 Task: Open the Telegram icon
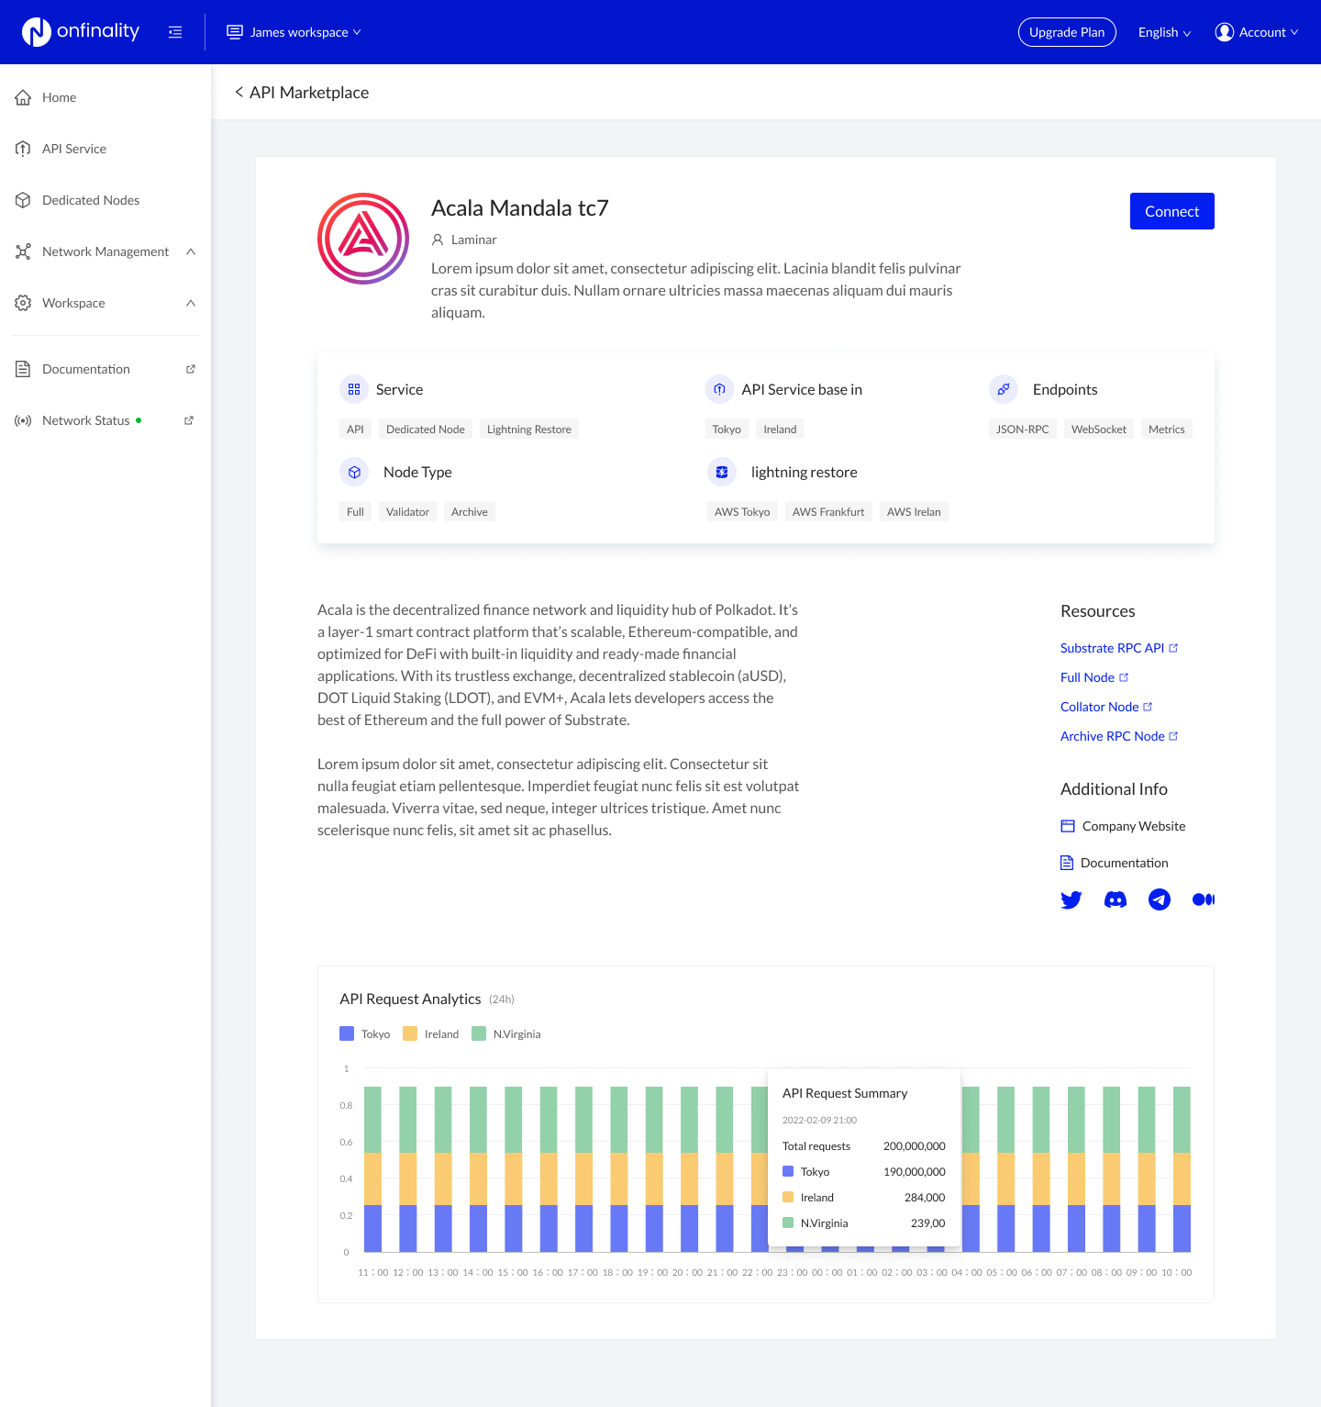pyautogui.click(x=1160, y=899)
